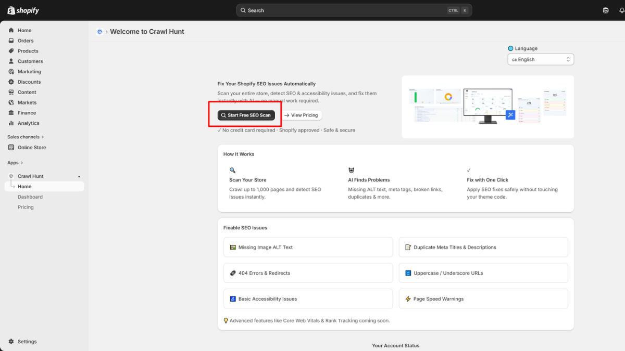Click the Core Web Vitals coming soon note
625x351 pixels.
[306, 321]
